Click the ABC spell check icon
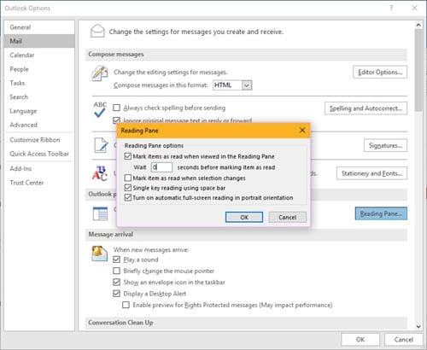Screen dimensions: 427x350 tap(100, 109)
